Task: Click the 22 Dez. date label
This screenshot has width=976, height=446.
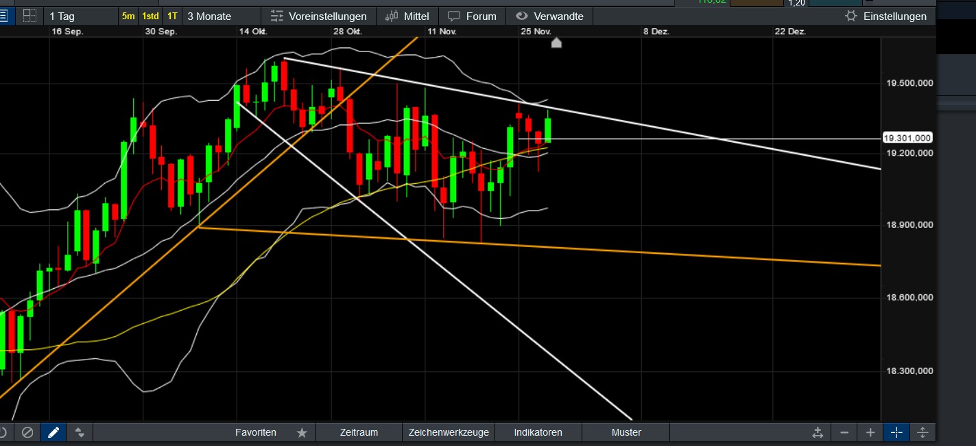Action: pyautogui.click(x=790, y=32)
